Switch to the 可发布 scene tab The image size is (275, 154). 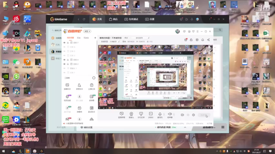86,38
